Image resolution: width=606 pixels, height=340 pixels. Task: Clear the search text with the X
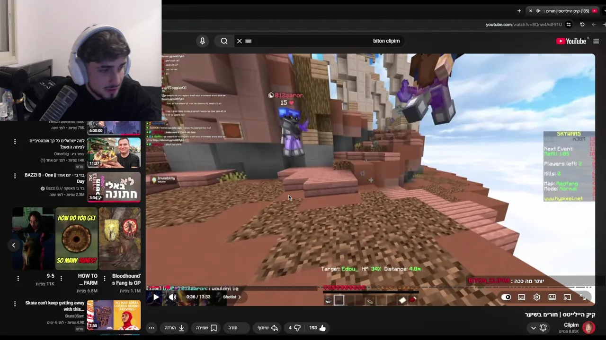[240, 41]
